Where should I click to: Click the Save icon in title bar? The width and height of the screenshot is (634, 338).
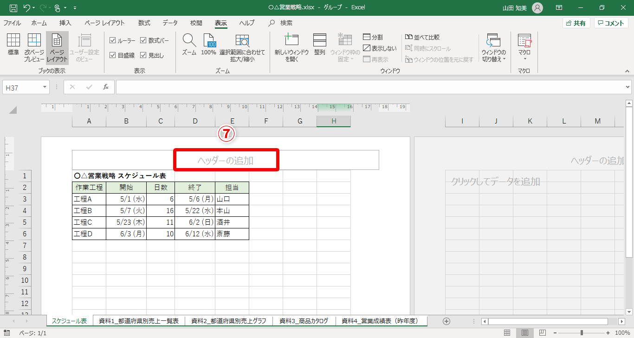tap(13, 7)
